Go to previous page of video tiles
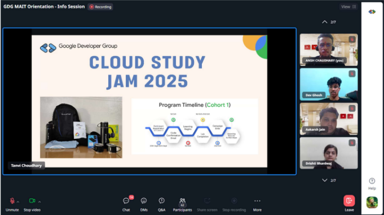Image resolution: width=384 pixels, height=215 pixels. [x=325, y=22]
